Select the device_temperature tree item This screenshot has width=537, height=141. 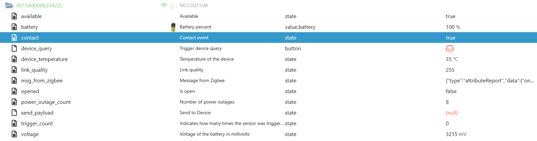coord(44,59)
